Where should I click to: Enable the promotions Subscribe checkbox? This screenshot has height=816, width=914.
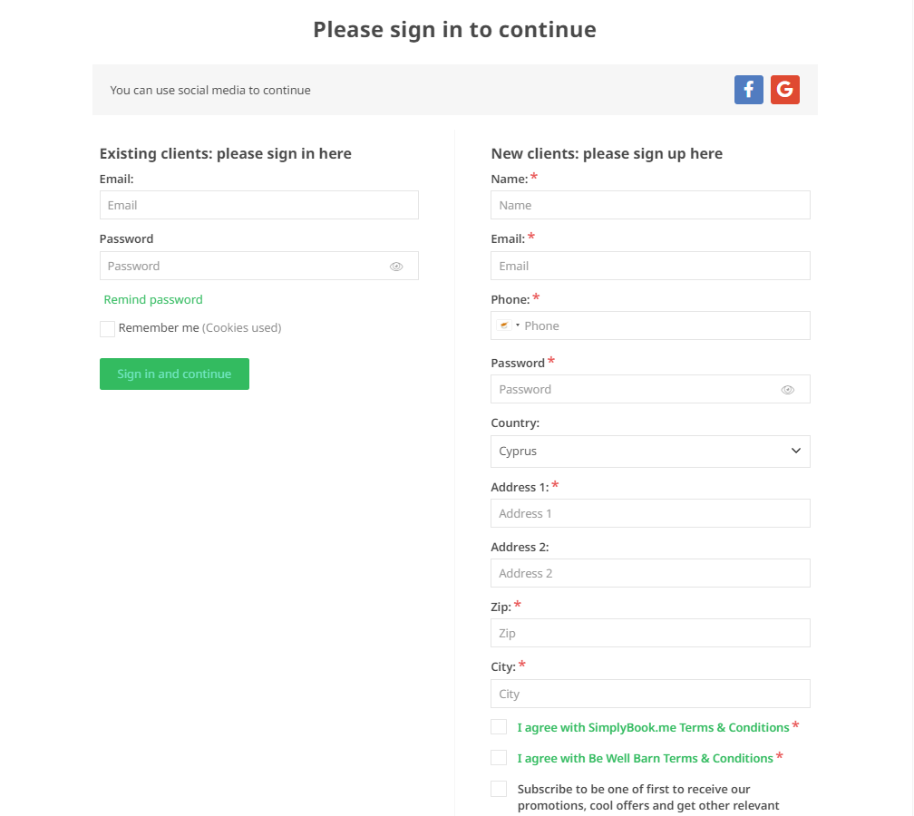pyautogui.click(x=499, y=789)
